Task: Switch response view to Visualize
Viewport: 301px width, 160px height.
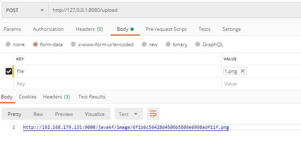Action: [95, 114]
